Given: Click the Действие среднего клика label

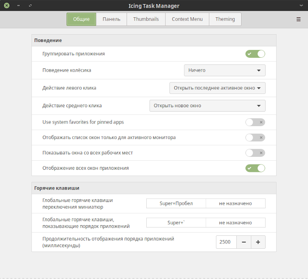Looking at the screenshot, I should click(x=72, y=106).
